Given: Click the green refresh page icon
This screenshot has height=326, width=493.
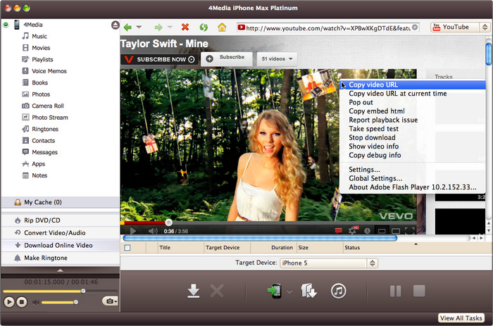Looking at the screenshot, I should 204,27.
